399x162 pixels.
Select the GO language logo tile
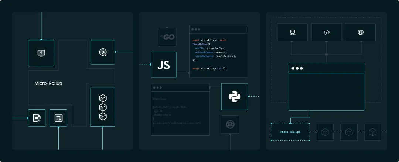(x=167, y=37)
